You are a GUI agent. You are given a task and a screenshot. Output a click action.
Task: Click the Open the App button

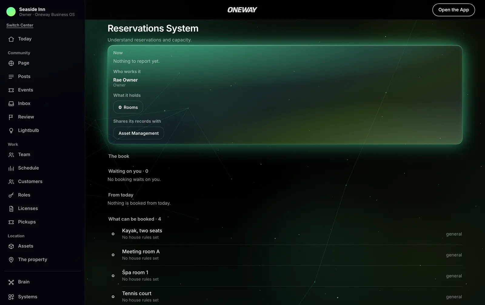point(453,10)
